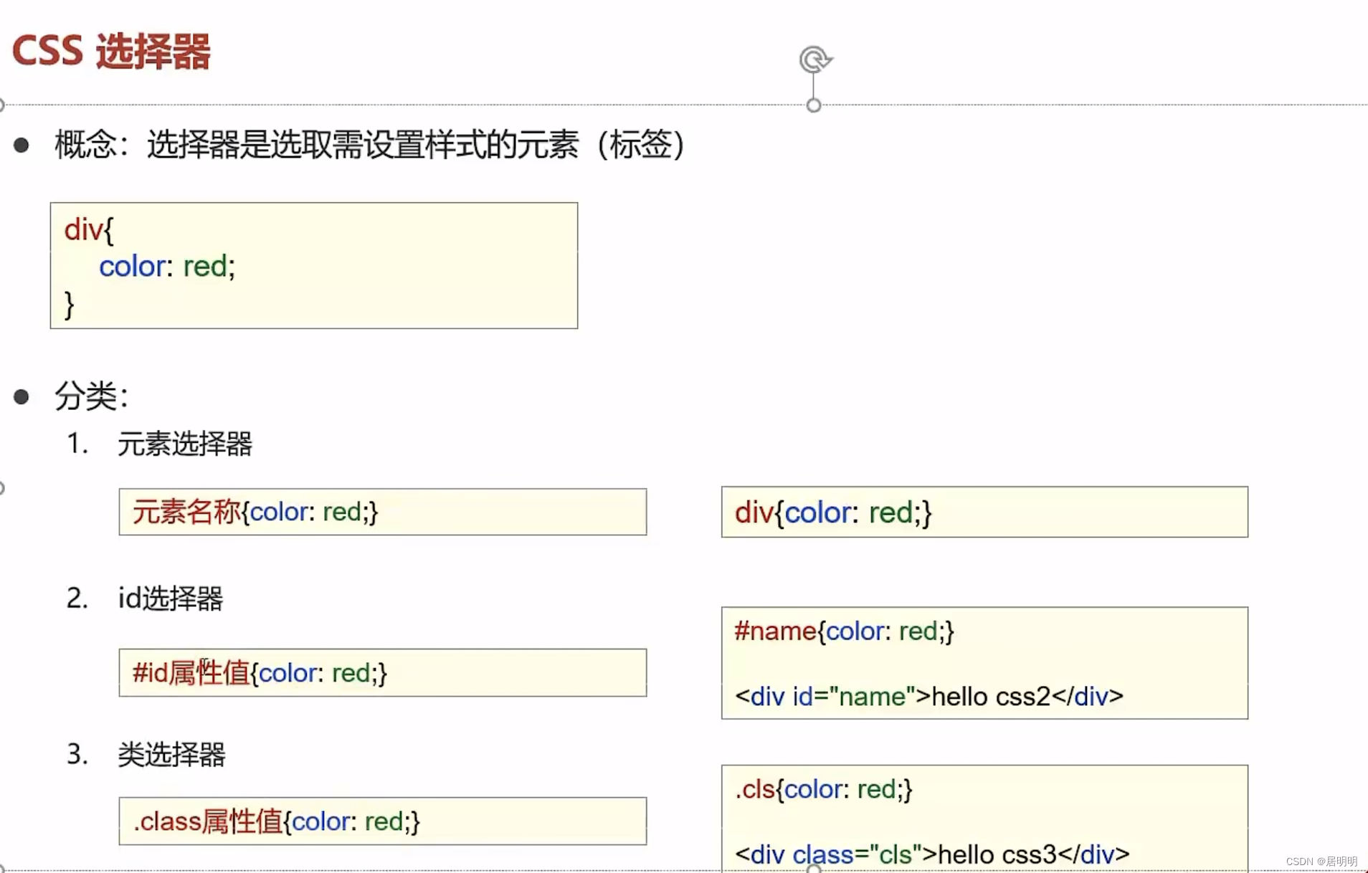Select the div{color: red;} code box

tap(313, 265)
